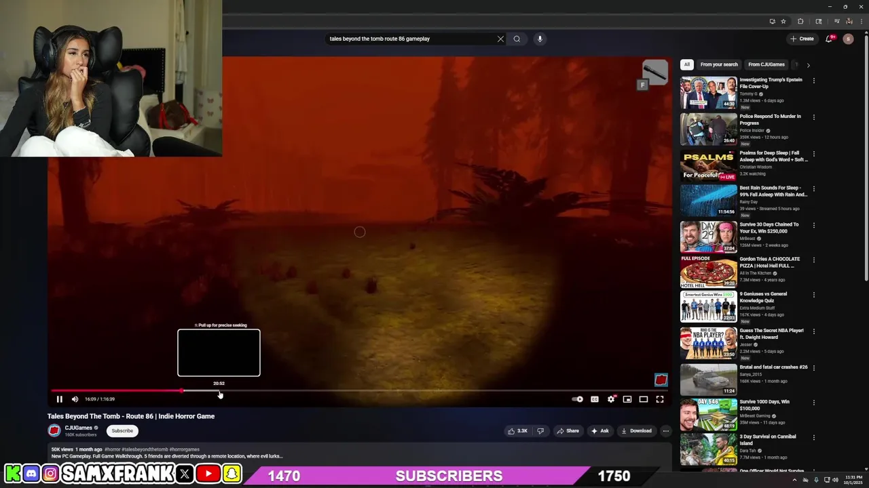Viewport: 869px width, 488px height.
Task: Click the red playhead dot on timeline
Action: pyautogui.click(x=182, y=391)
